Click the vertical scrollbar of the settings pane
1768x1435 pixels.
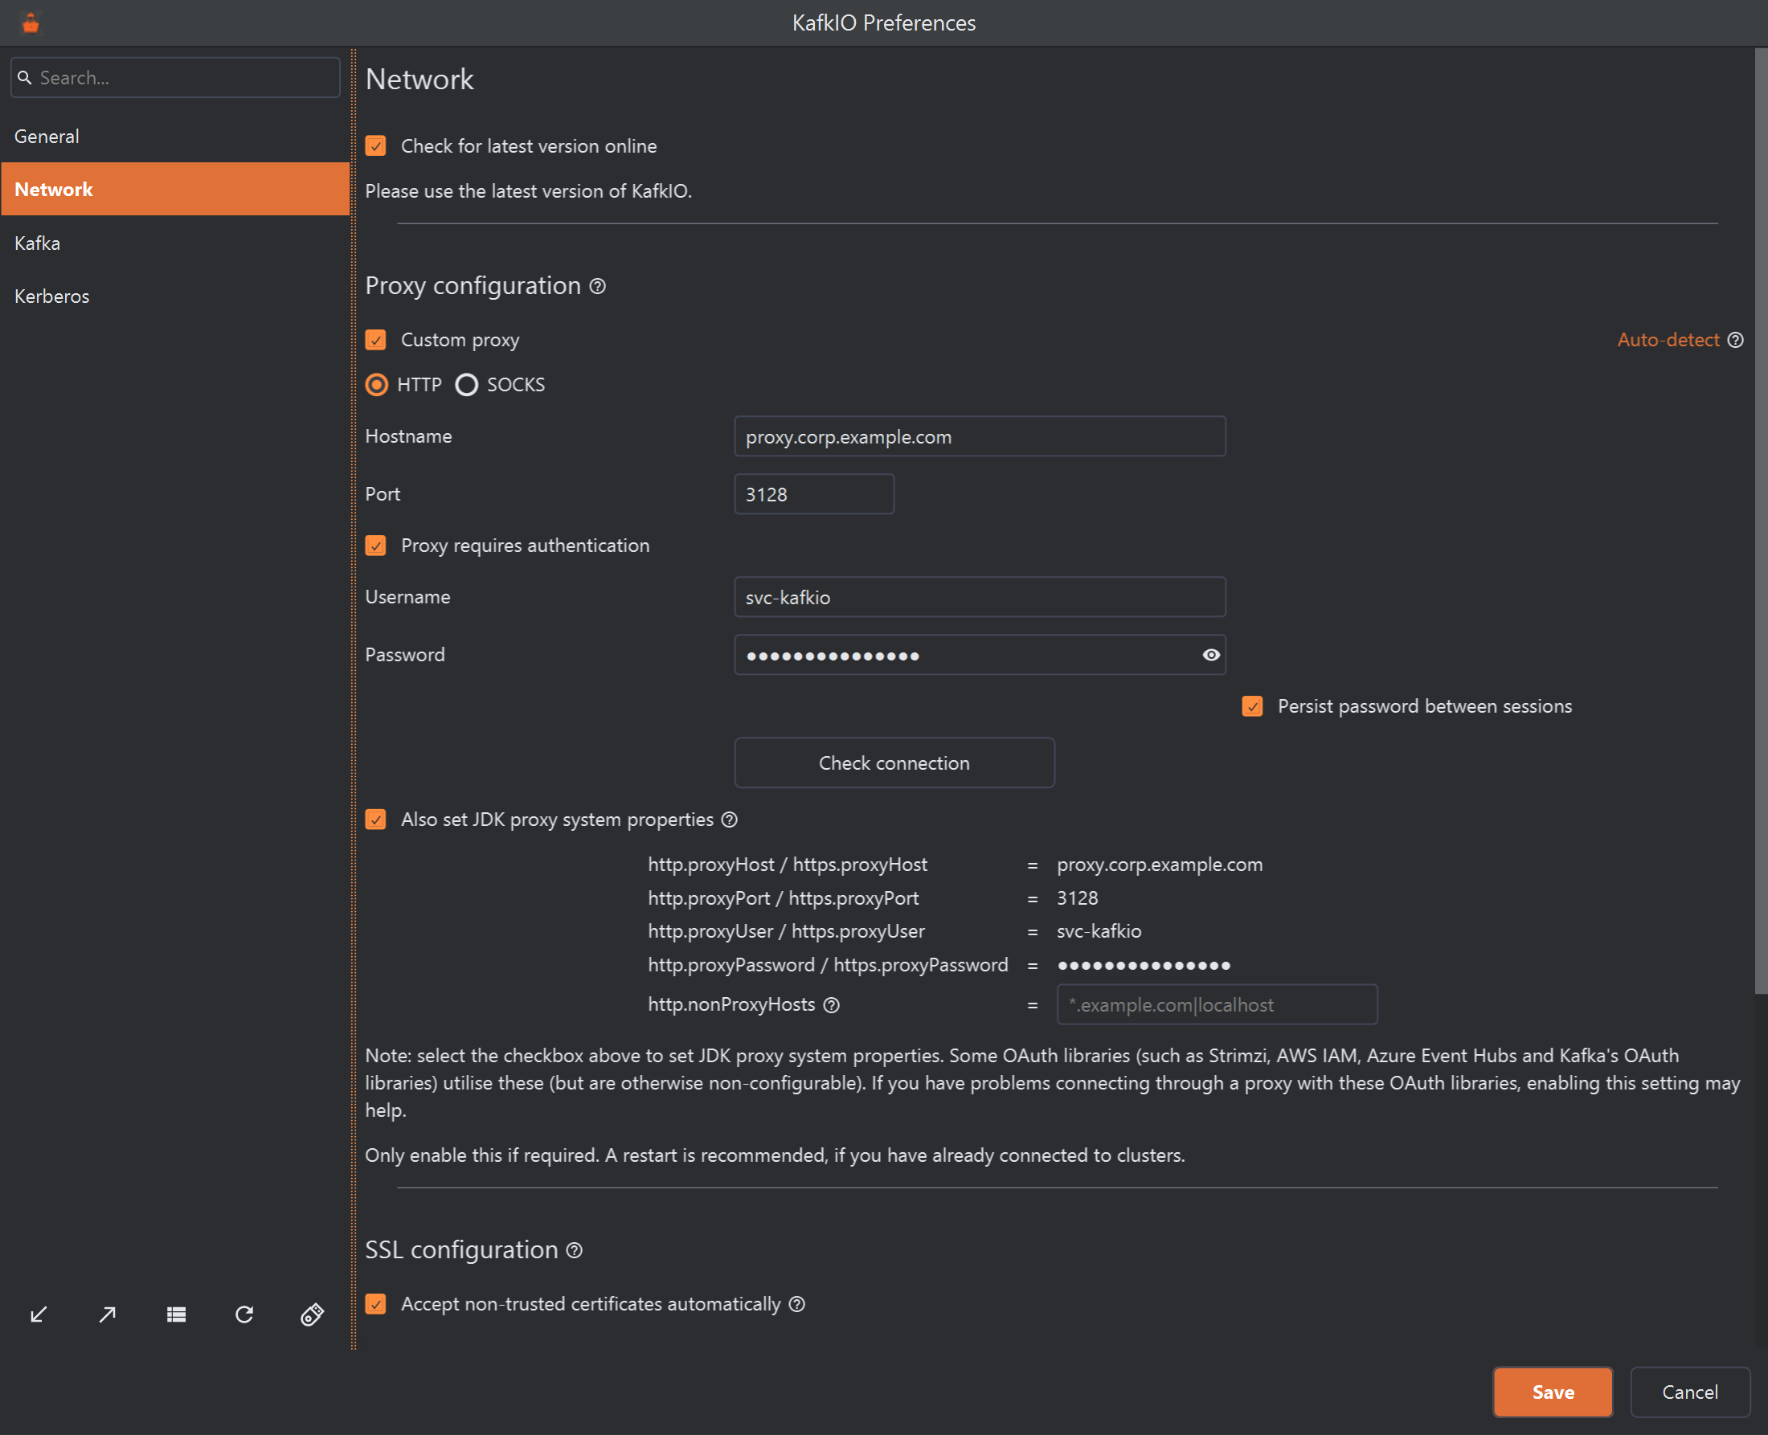click(x=1761, y=521)
